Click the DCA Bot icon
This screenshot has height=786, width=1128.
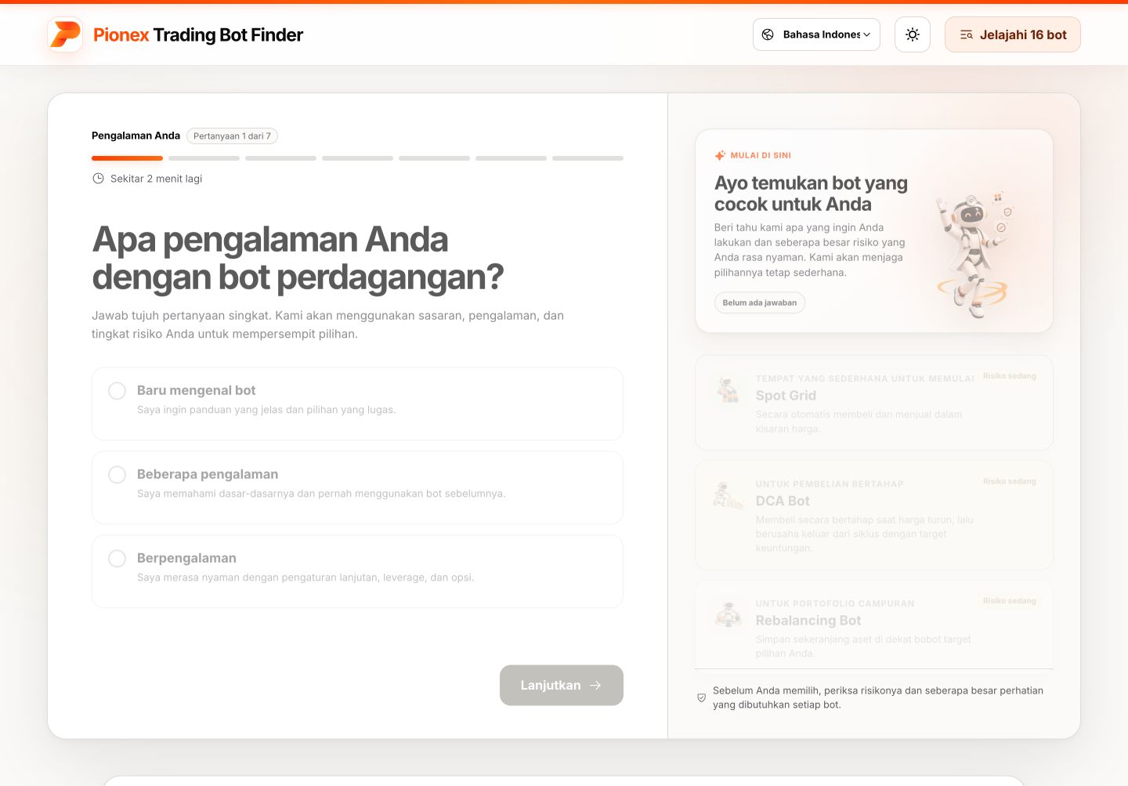[728, 494]
